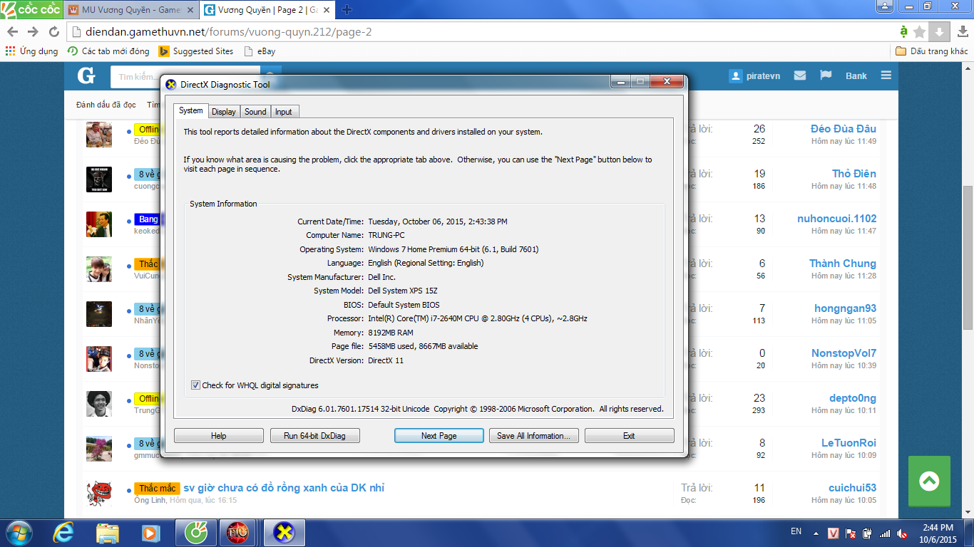Open last poster hongngan93
974x547 pixels.
click(x=846, y=308)
